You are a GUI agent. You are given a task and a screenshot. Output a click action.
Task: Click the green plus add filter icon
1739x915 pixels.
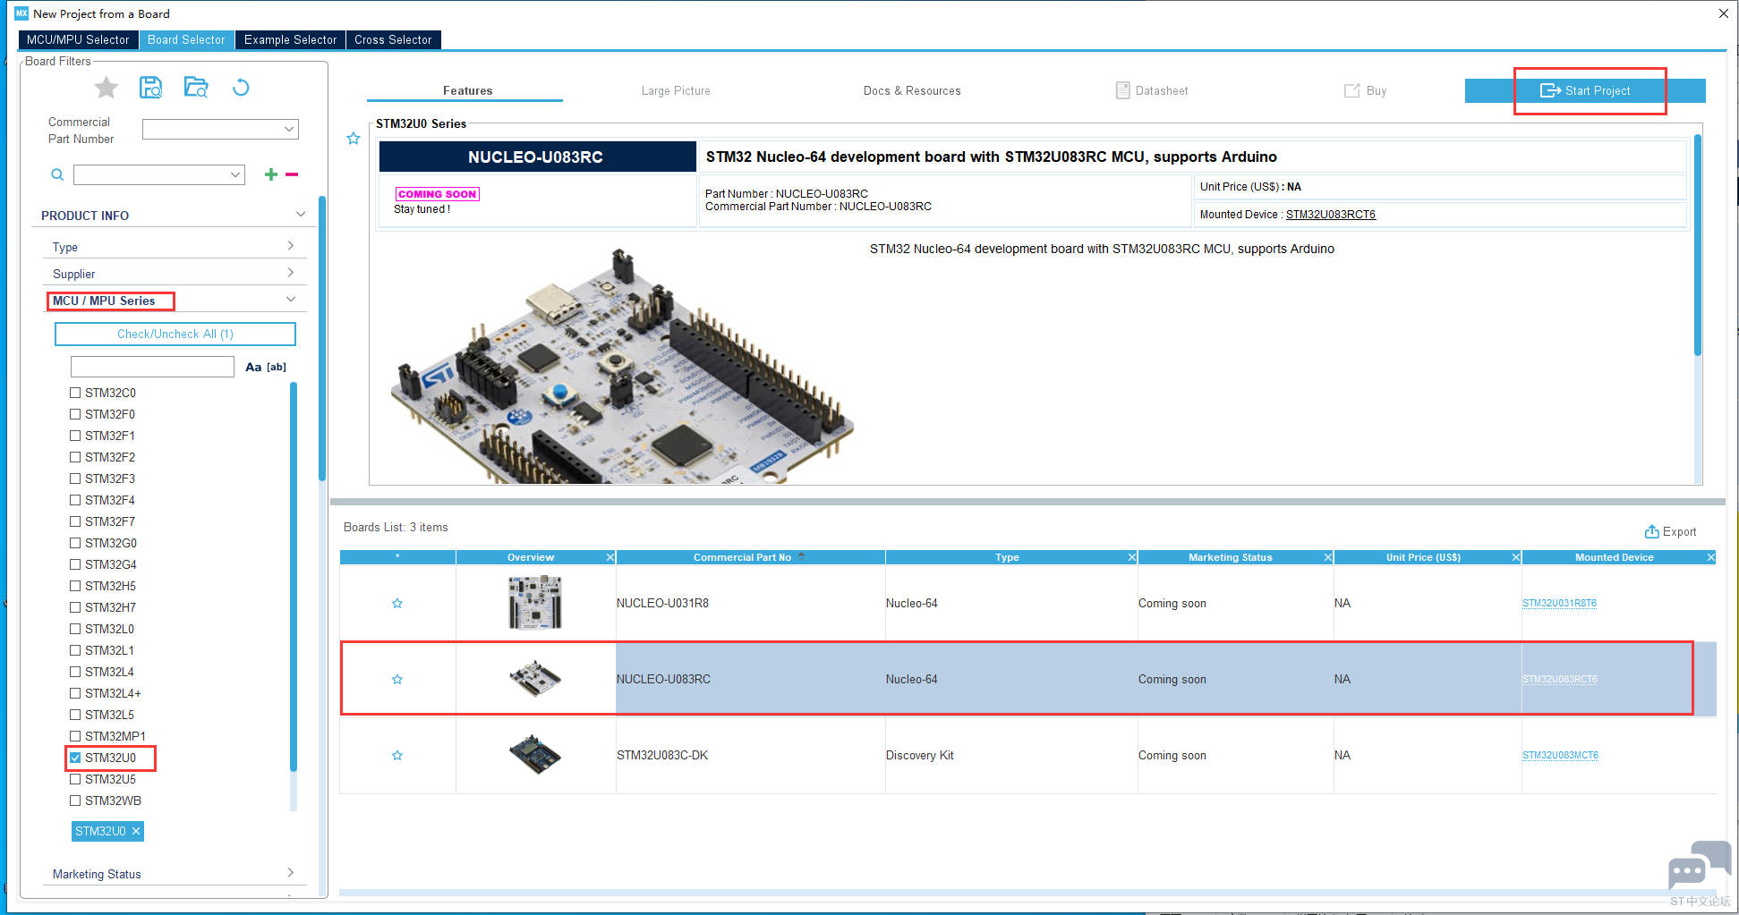pyautogui.click(x=270, y=174)
